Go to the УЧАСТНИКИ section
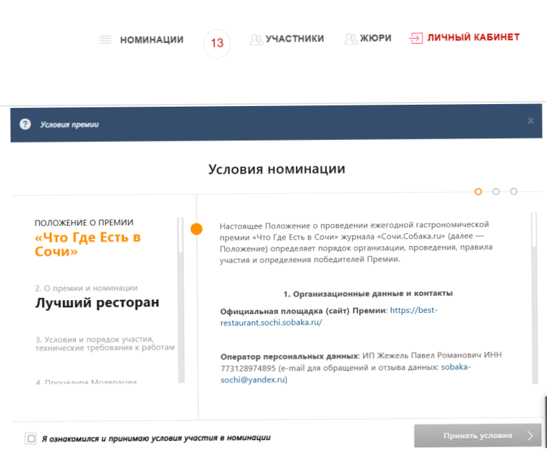The height and width of the screenshot is (451, 547). [295, 39]
